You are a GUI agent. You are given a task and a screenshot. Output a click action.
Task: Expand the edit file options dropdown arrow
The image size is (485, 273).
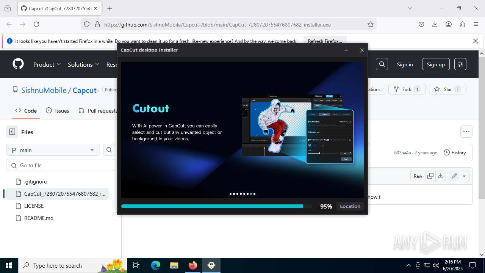coord(464,176)
